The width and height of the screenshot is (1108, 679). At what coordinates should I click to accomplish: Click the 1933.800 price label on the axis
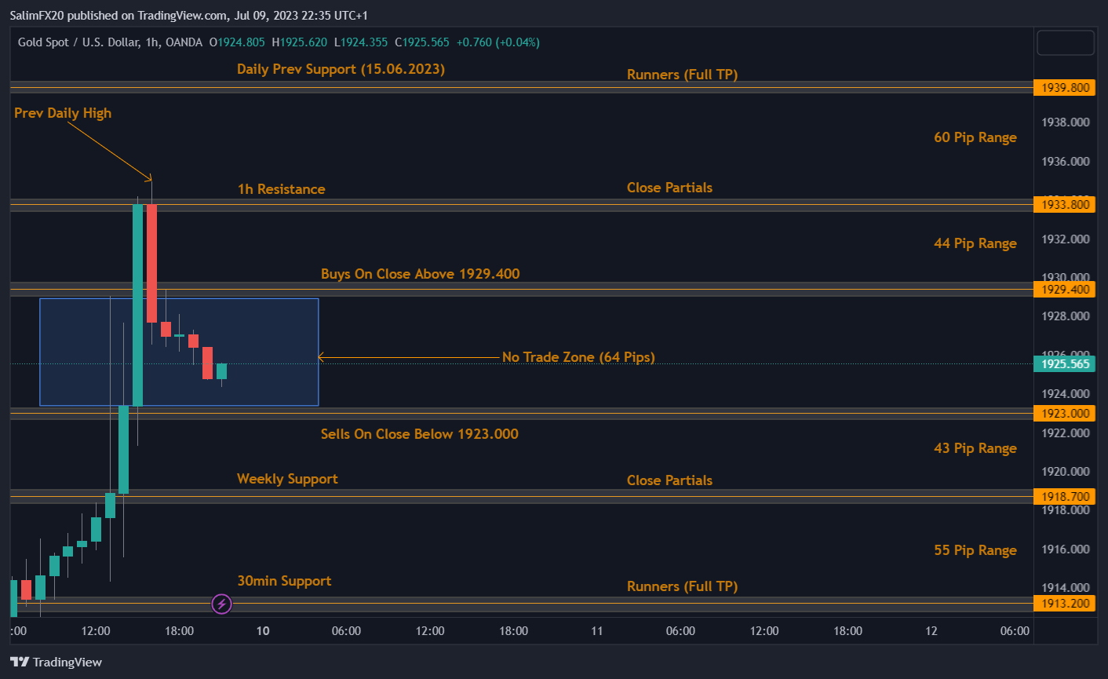[1064, 204]
